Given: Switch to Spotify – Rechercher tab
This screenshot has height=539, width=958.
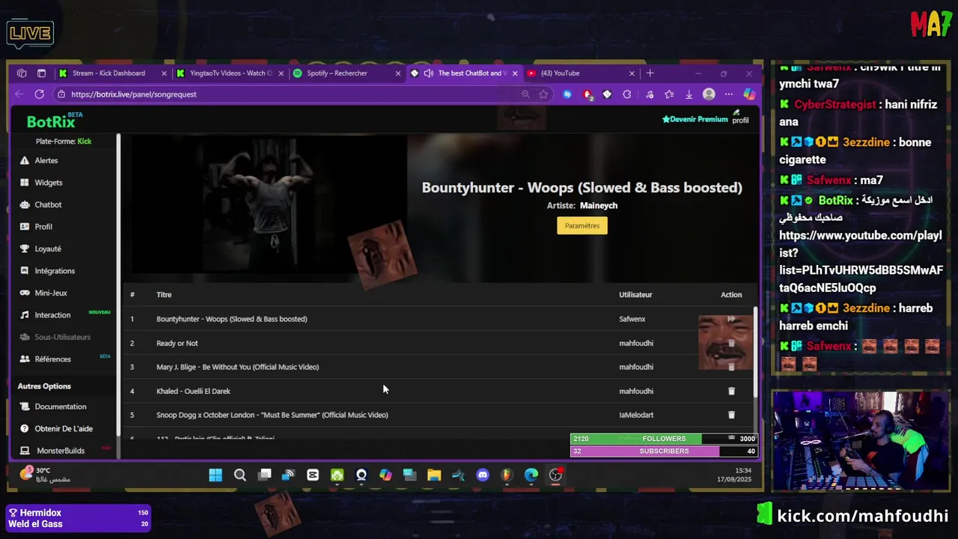Looking at the screenshot, I should (x=347, y=73).
